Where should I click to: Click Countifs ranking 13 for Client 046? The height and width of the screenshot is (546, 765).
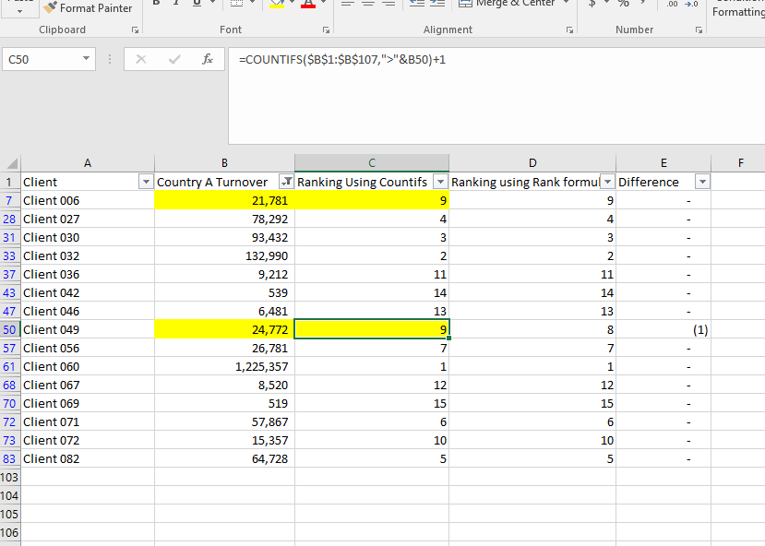point(372,312)
